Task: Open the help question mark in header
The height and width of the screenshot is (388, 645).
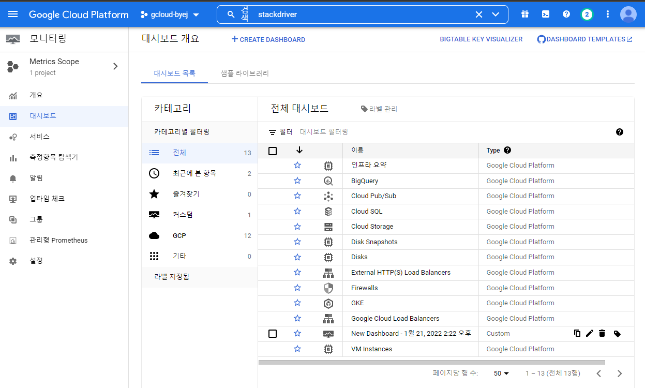Action: click(x=566, y=14)
